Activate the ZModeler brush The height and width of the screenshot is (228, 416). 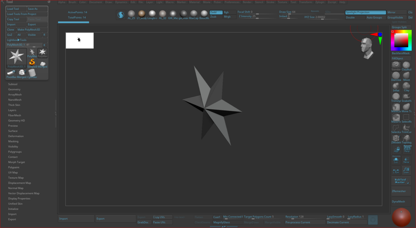point(396,139)
